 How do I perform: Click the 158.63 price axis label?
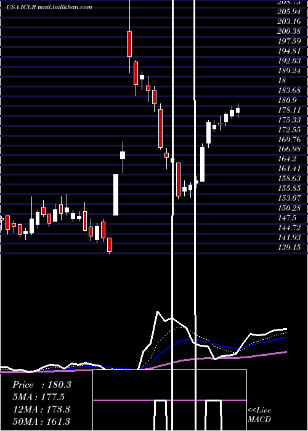pyautogui.click(x=289, y=179)
